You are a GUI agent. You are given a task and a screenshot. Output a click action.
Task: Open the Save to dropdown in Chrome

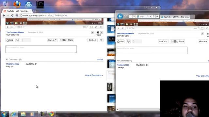click(x=52, y=40)
